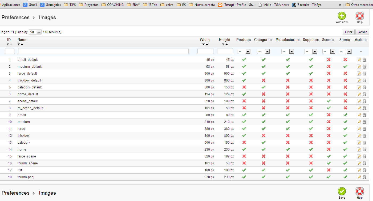The image size is (373, 201).
Task: Open the EBAY bookmark folder
Action: 133,5
